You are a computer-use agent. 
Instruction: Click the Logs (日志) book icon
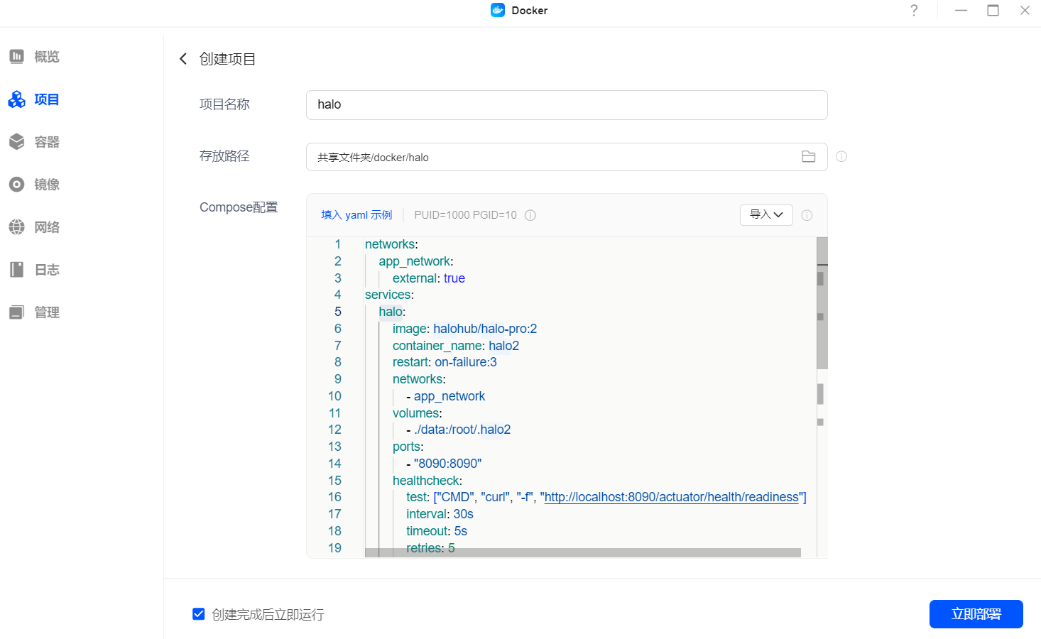click(x=16, y=270)
